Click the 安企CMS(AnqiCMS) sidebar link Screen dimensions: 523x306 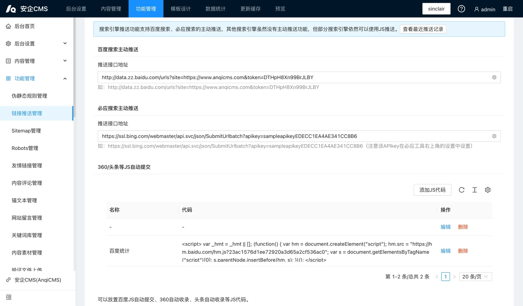pos(38,280)
